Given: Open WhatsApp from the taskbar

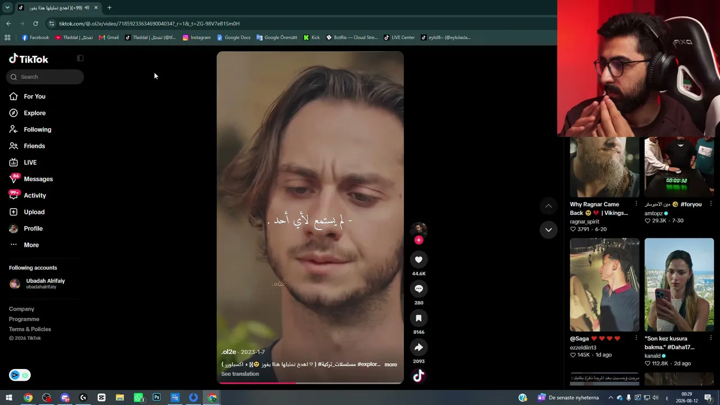Looking at the screenshot, I should point(138,398).
